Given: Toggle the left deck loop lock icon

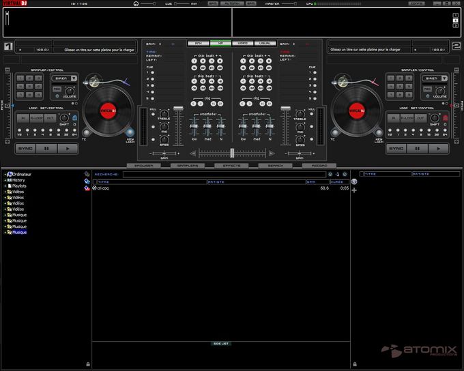Looking at the screenshot, I should pos(74,118).
